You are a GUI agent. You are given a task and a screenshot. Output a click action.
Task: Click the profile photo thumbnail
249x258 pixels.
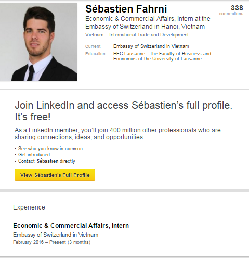tap(38, 42)
